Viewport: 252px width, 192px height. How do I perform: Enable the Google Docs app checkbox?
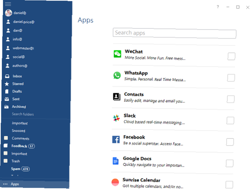point(230,163)
